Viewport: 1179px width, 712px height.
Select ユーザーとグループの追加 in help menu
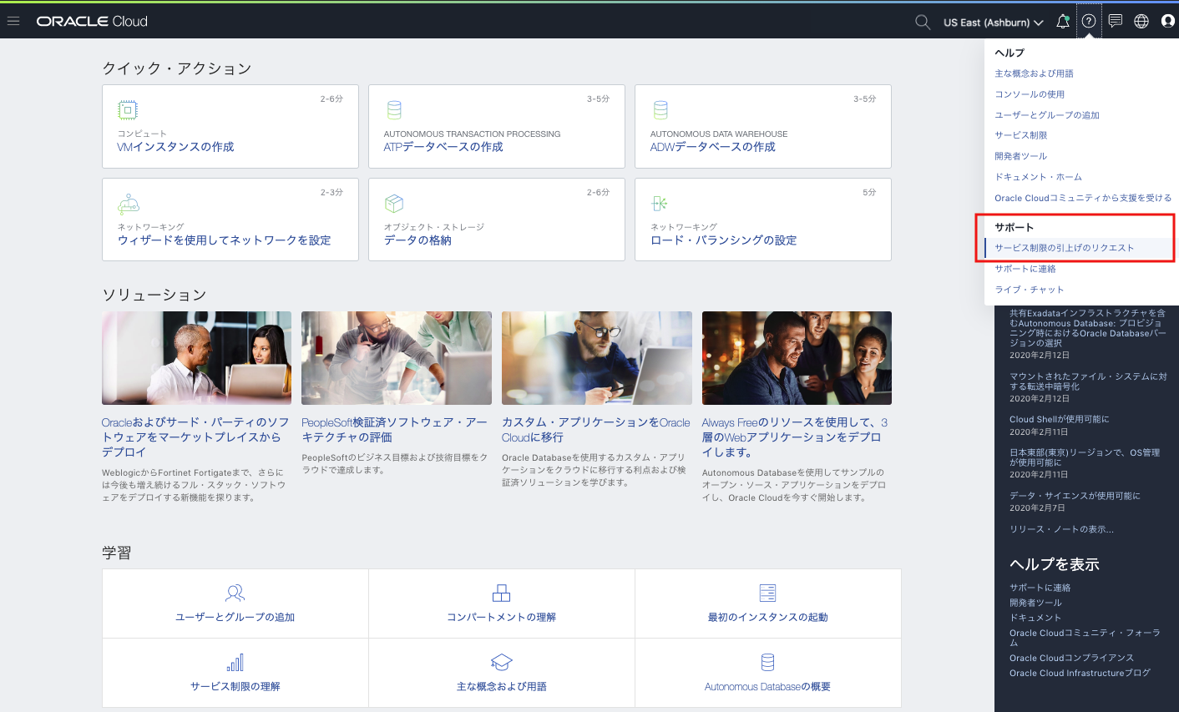pyautogui.click(x=1047, y=115)
